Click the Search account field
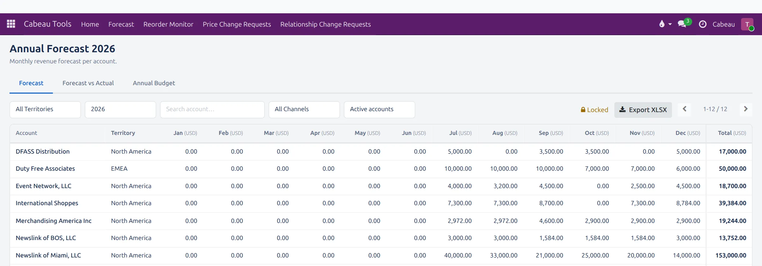Screen dimensions: 762x266 (x=212, y=110)
